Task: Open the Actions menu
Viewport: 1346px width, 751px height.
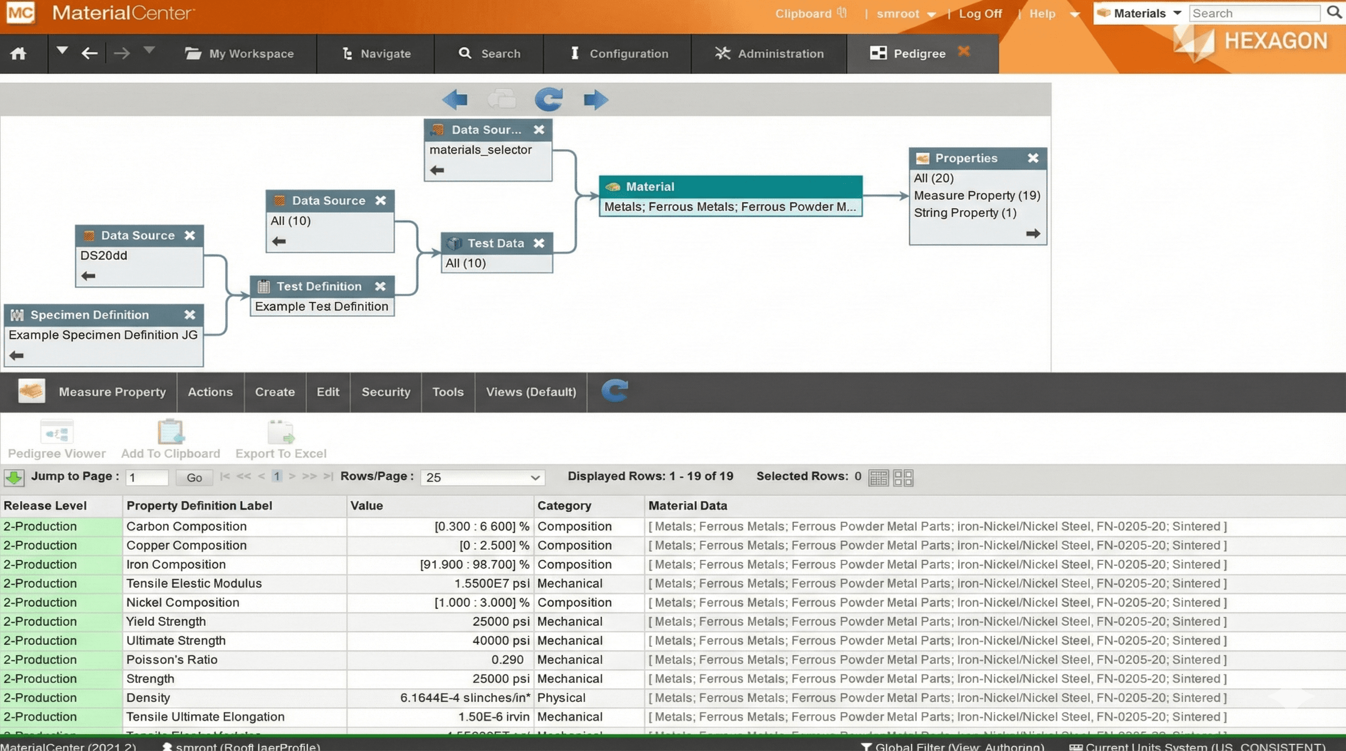Action: [210, 392]
